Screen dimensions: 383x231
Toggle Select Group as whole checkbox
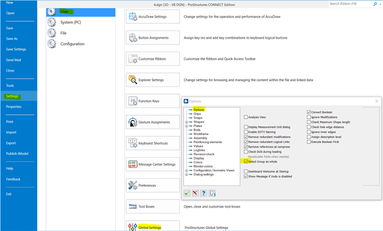coord(246,162)
